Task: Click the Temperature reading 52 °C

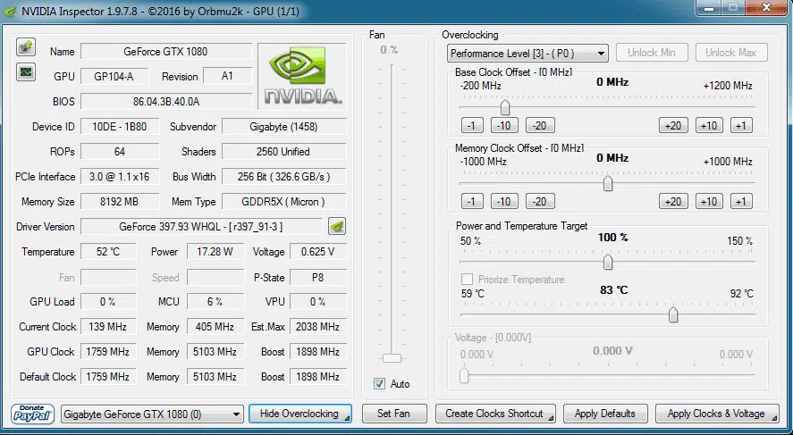Action: point(108,252)
